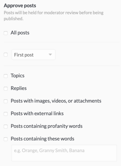The height and width of the screenshot is (166, 121).
Task: Toggle the Replies checkbox
Action: point(6,89)
